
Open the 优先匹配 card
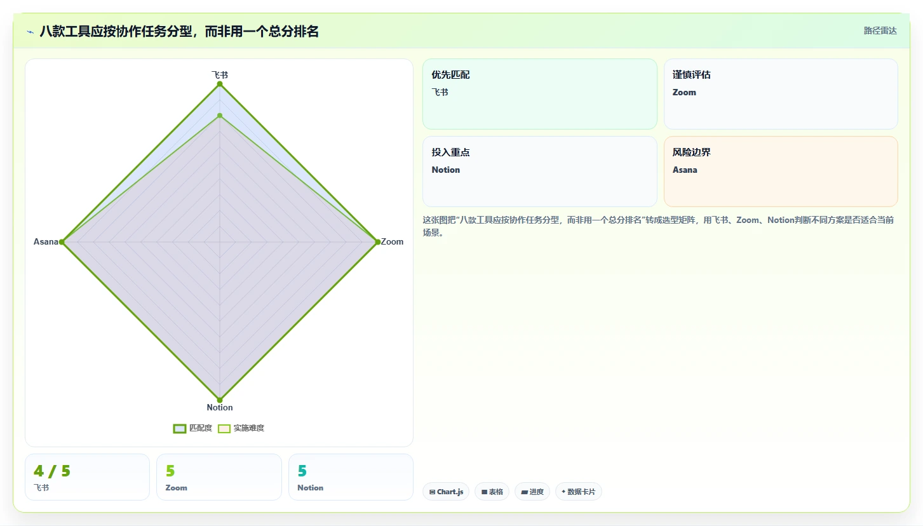tap(539, 94)
